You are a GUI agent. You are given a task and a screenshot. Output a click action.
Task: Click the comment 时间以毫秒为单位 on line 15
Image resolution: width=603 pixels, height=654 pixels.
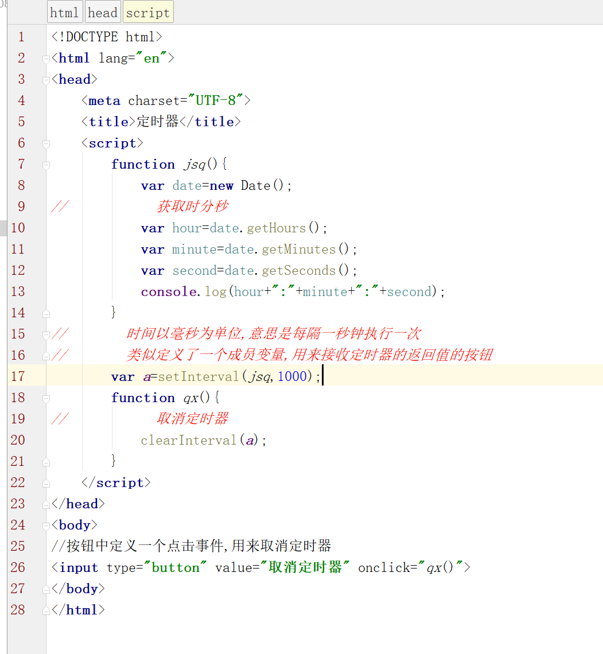(x=185, y=334)
